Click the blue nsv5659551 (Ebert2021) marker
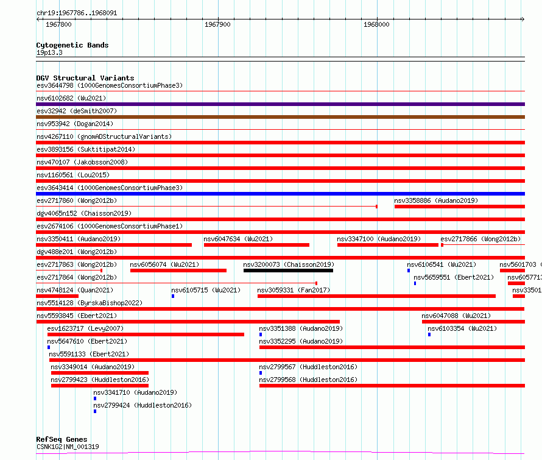This screenshot has width=542, height=460. 415,283
